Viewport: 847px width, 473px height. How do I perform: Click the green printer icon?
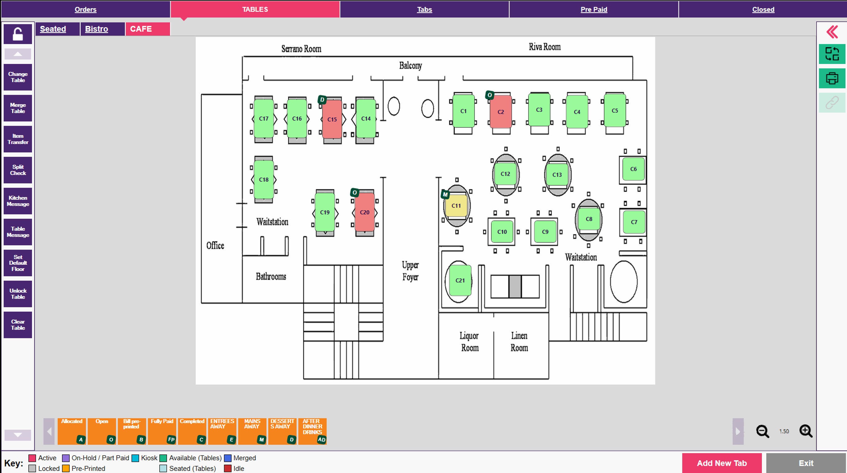[832, 78]
